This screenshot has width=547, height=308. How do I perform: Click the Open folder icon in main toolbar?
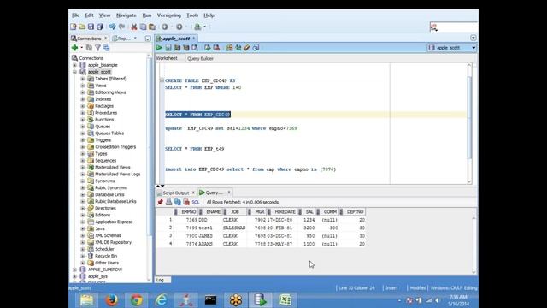pos(82,27)
